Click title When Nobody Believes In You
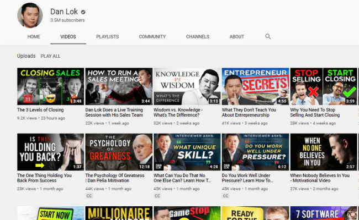Image resolution: width=359 pixels, height=220 pixels. (x=320, y=178)
